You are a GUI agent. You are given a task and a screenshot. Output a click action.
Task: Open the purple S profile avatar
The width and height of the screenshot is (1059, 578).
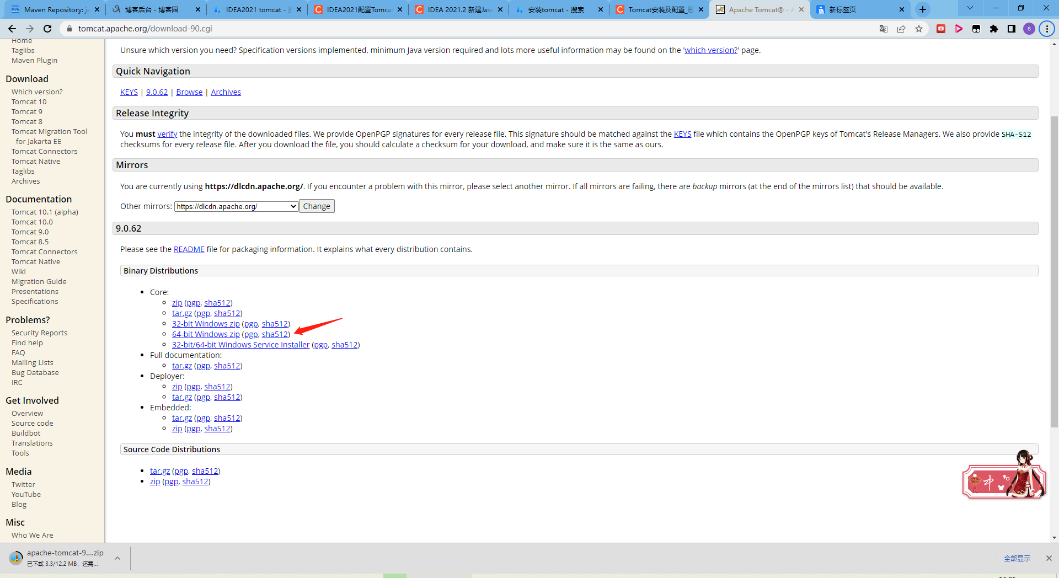pyautogui.click(x=1029, y=29)
